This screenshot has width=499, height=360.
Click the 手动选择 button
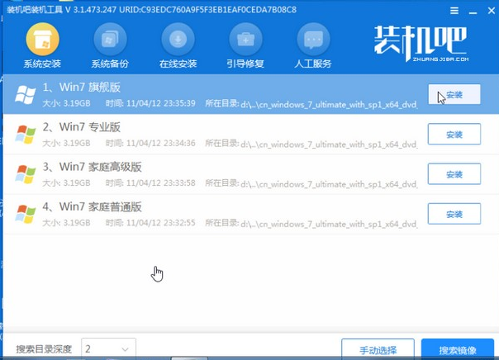pyautogui.click(x=378, y=349)
